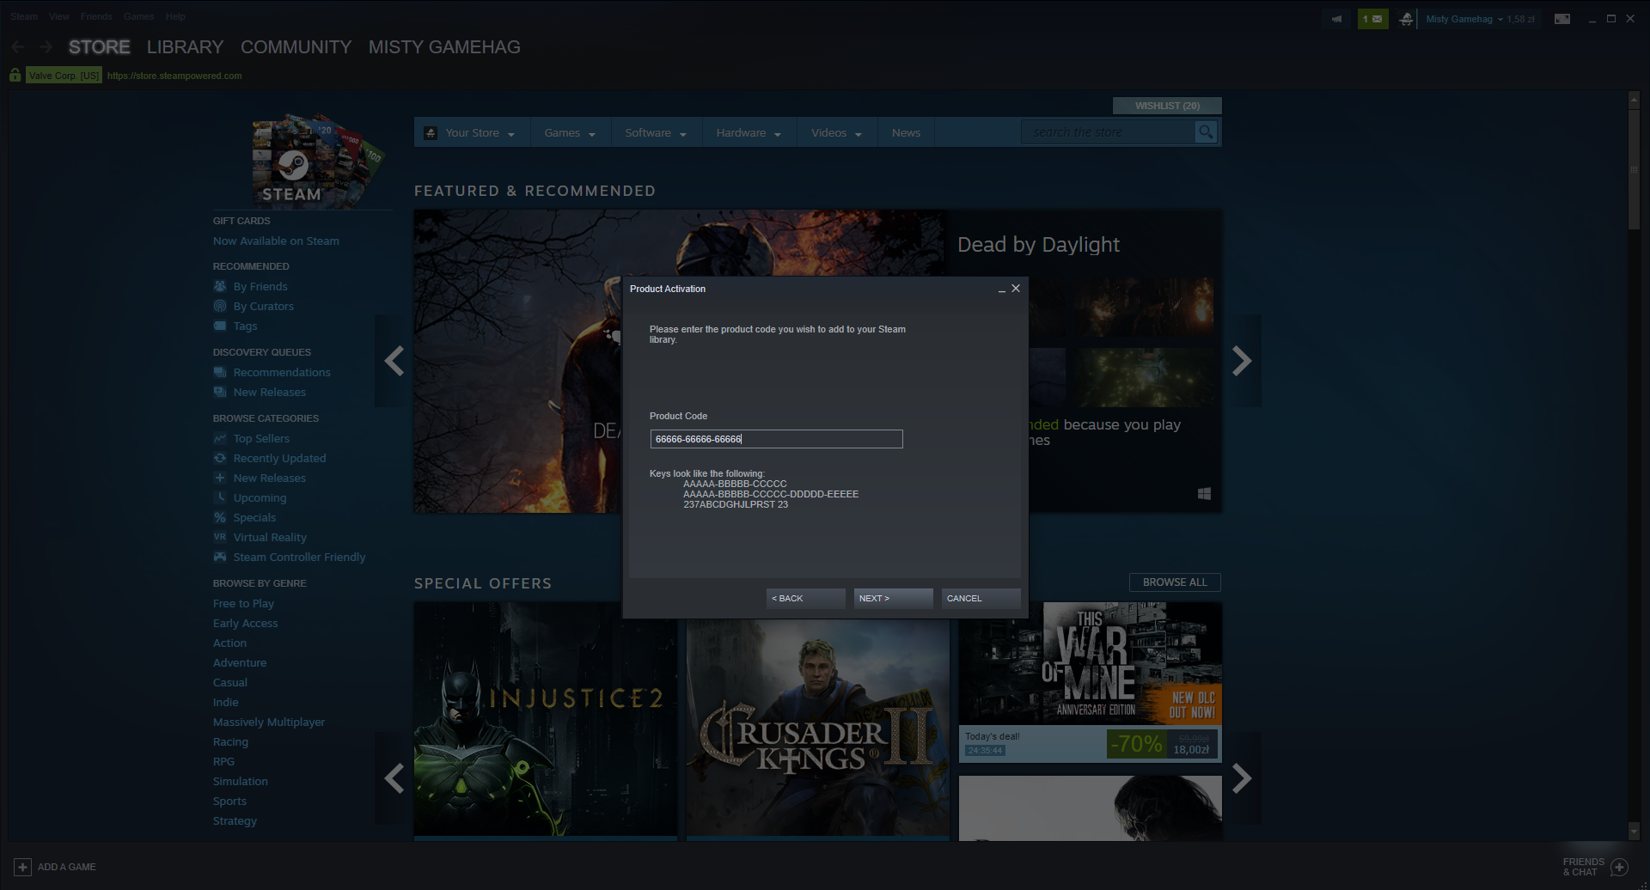Click the Virtual Reality VR icon

(x=220, y=537)
